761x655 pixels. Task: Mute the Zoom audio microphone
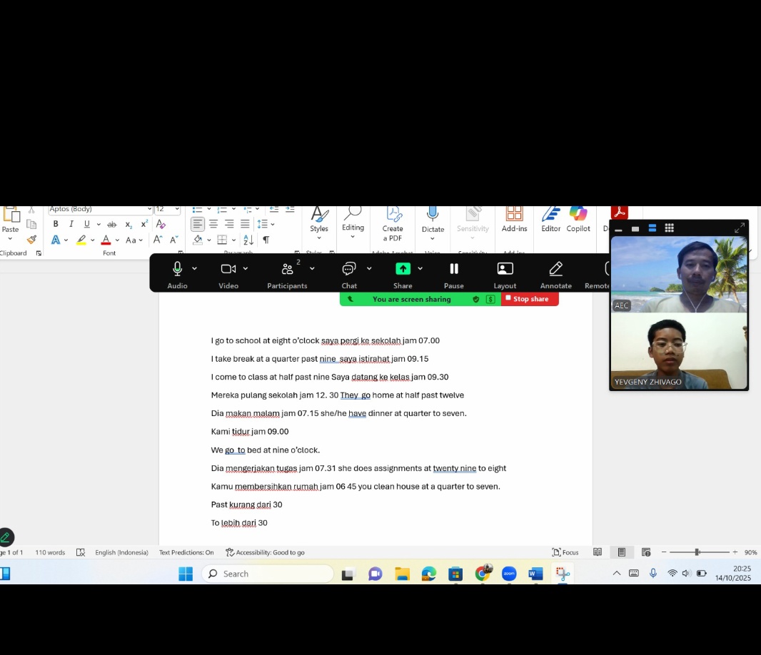click(177, 275)
